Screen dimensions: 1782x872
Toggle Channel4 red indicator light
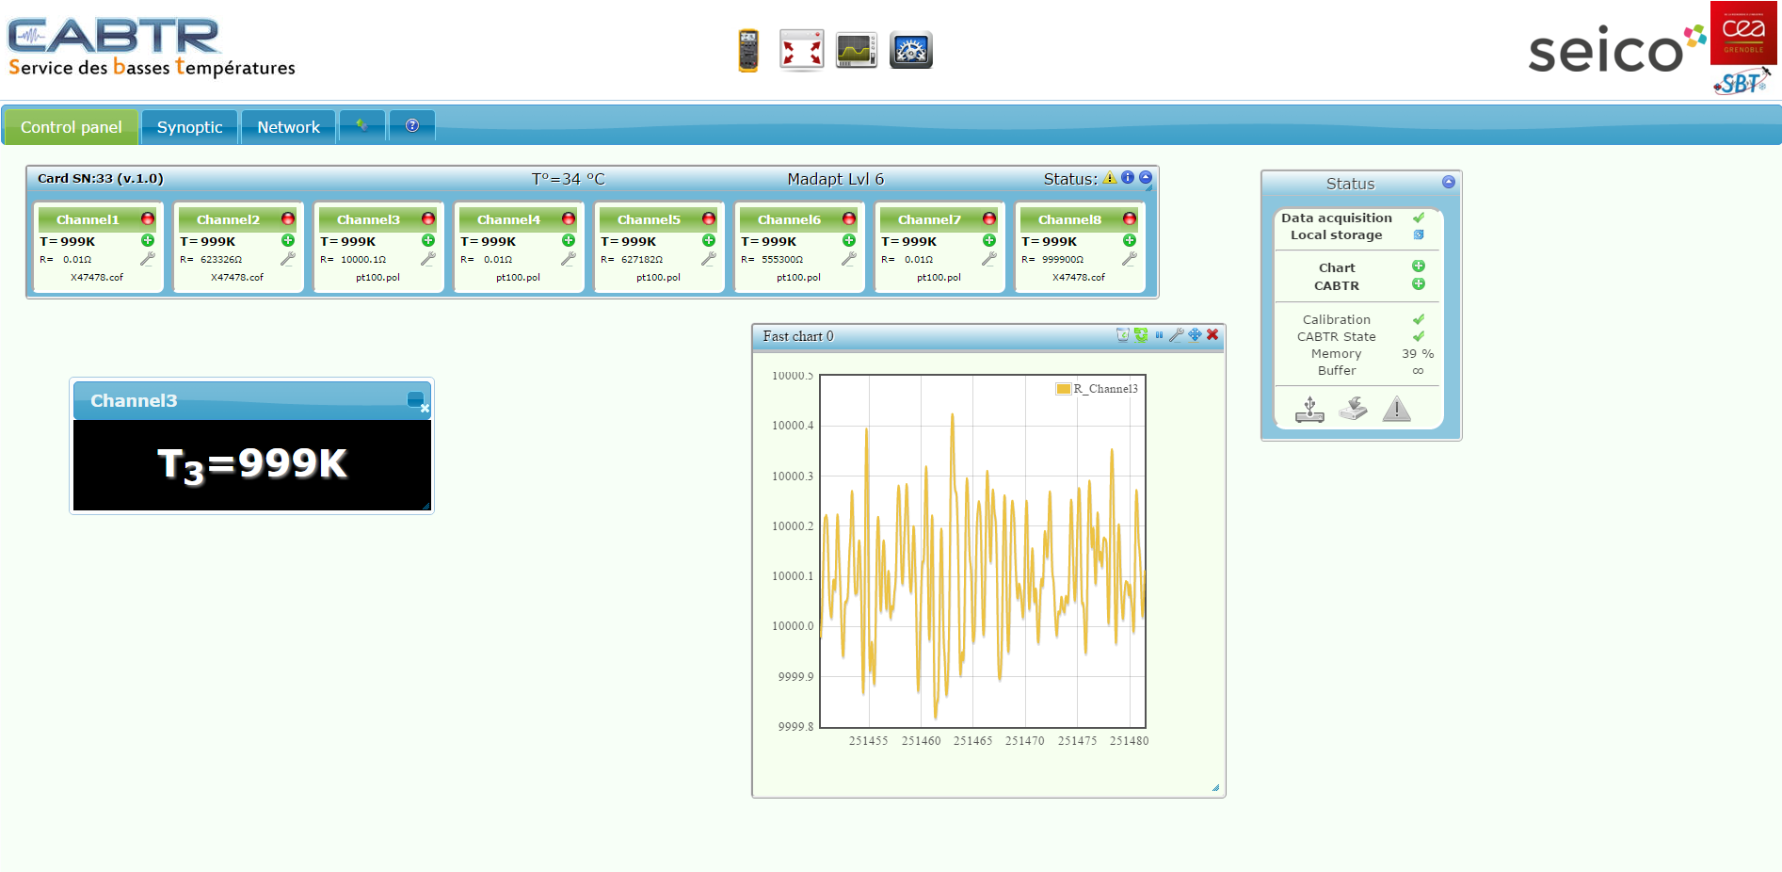pos(569,218)
